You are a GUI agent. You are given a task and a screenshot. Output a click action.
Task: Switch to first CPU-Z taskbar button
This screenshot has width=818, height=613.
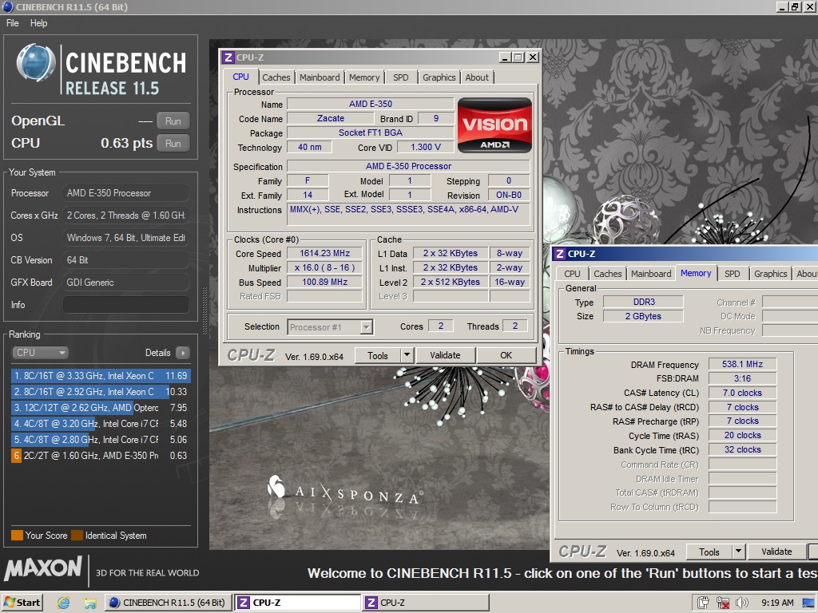click(x=297, y=603)
